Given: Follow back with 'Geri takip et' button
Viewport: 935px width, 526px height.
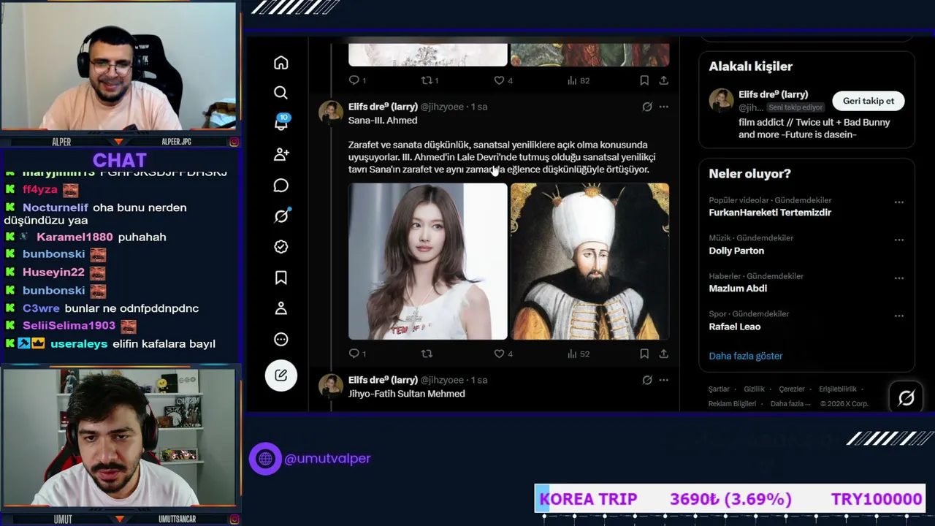Looking at the screenshot, I should 869,101.
